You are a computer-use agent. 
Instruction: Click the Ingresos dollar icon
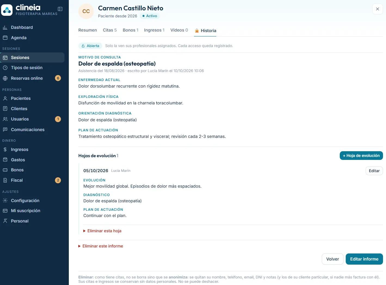(5, 150)
